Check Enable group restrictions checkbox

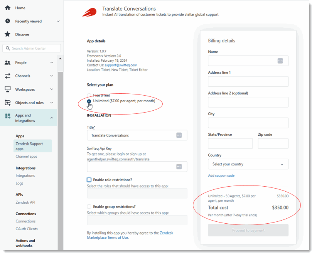pyautogui.click(x=89, y=207)
